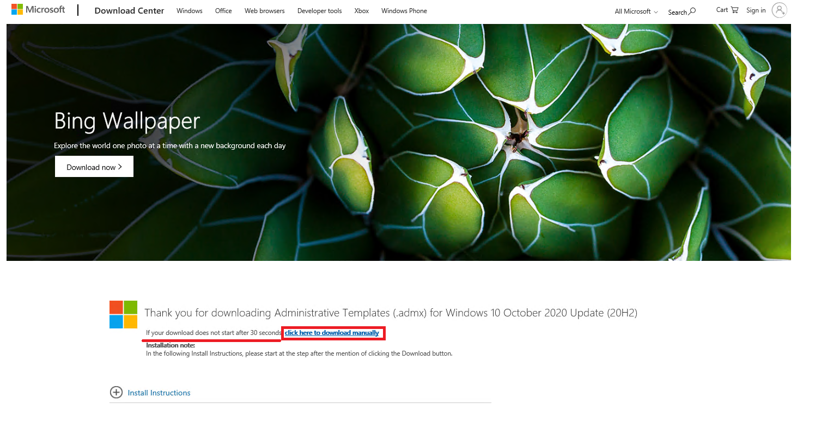
Task: Click the Sign in text link
Action: (756, 10)
